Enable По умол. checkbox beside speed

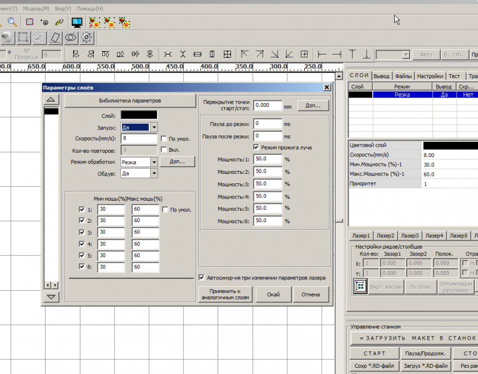point(164,138)
